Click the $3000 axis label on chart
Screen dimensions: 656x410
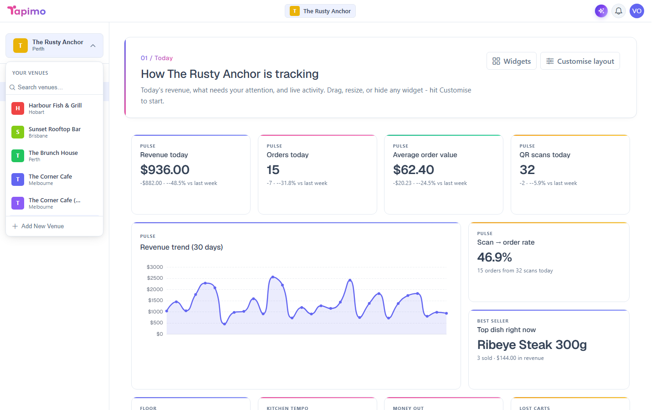(x=155, y=267)
